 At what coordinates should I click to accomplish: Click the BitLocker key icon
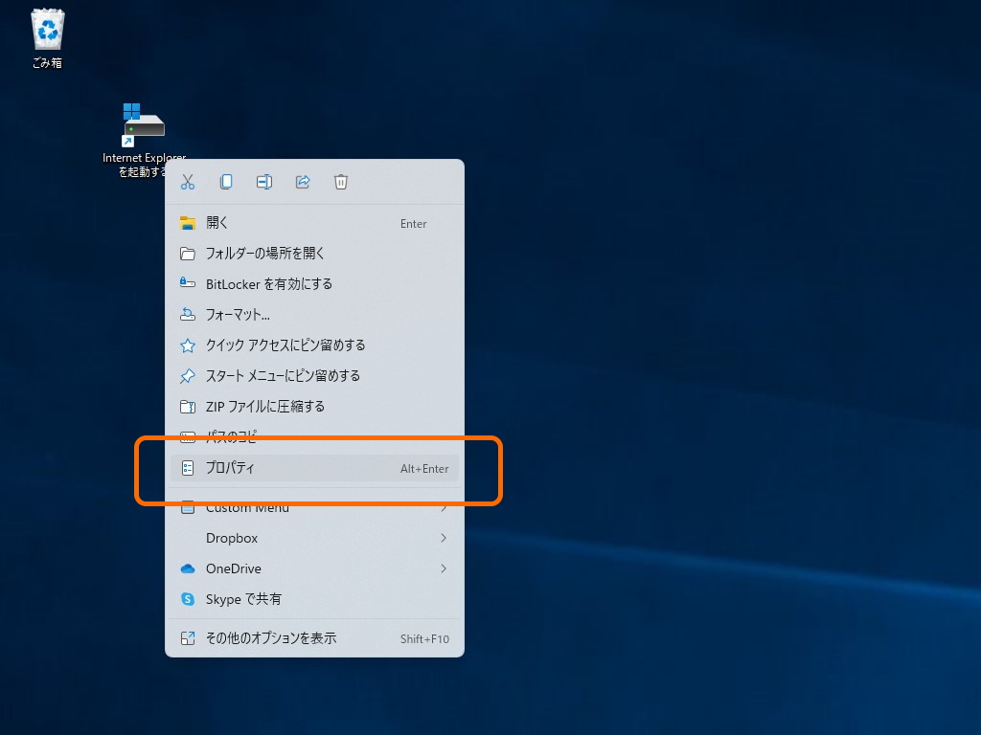coord(188,283)
